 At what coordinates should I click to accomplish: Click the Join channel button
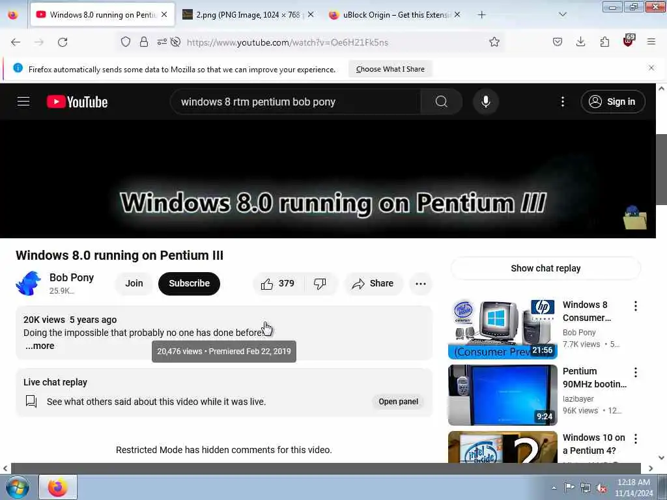134,284
